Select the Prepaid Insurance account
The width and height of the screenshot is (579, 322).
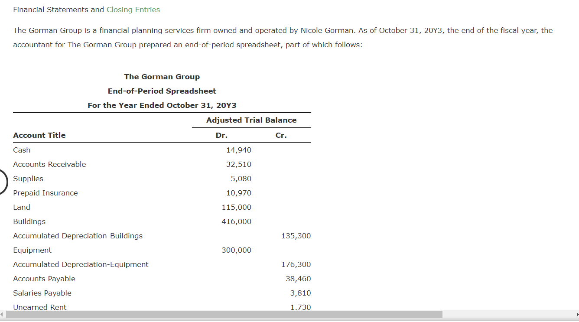click(x=45, y=193)
